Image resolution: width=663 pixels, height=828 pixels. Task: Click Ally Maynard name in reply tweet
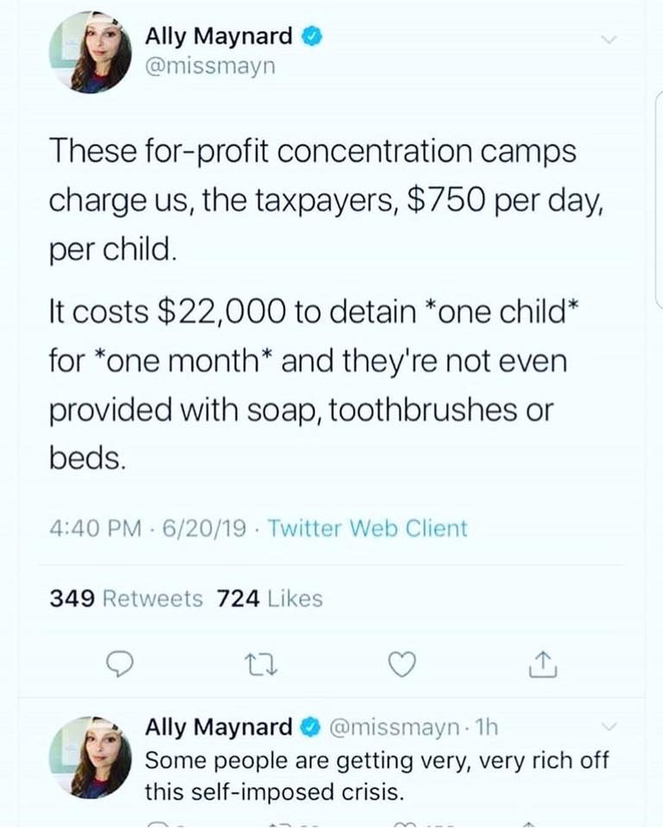coord(218,727)
